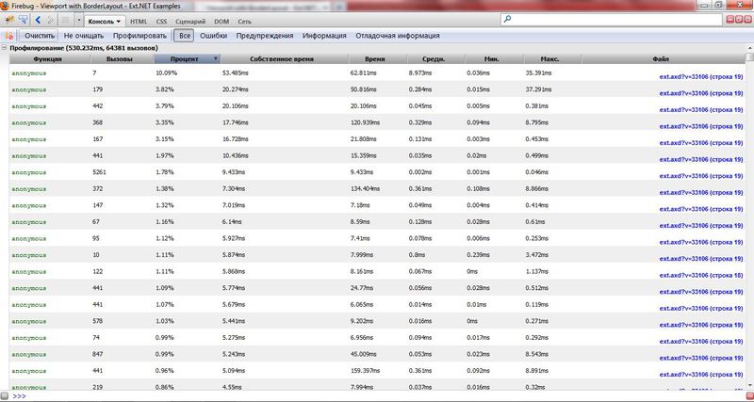Sort by the Вызовы column
The height and width of the screenshot is (402, 754).
(x=123, y=59)
